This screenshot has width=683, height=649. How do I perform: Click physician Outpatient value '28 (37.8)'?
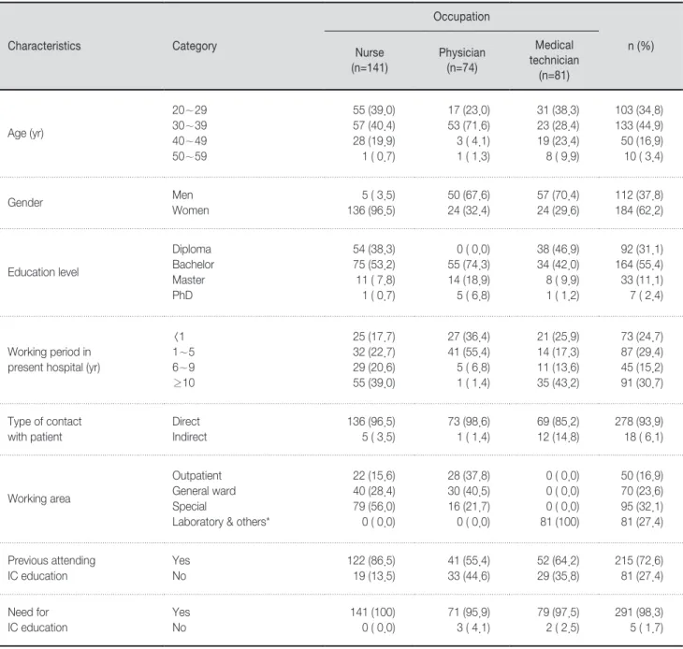(469, 475)
